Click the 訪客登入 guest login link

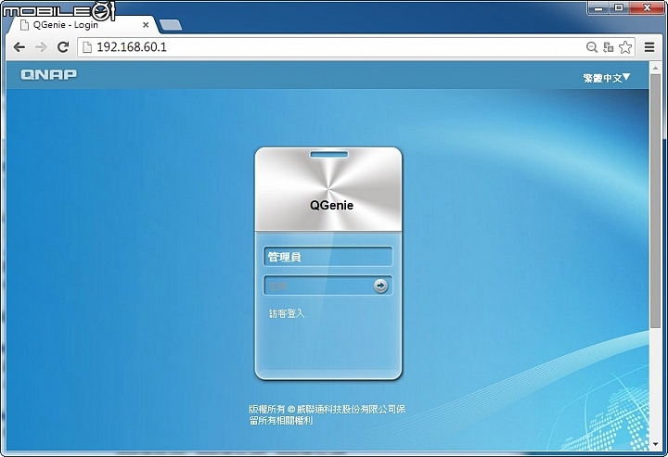coord(287,313)
